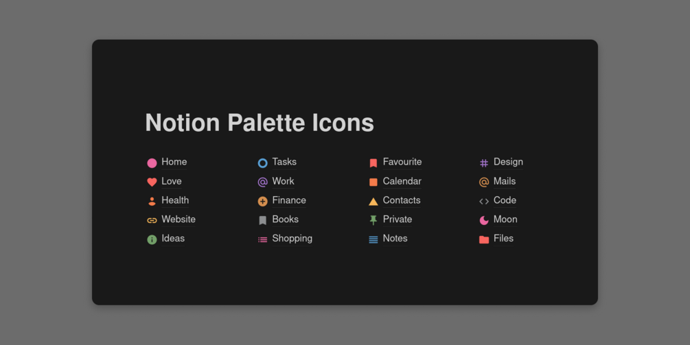
Task: Click the red bookmark Favourite icon
Action: [373, 163]
